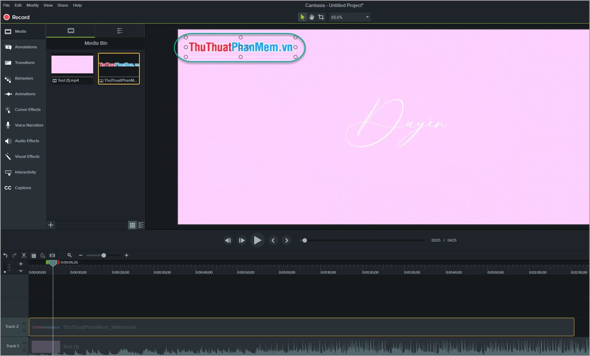Toggle list view in the Media Bin
This screenshot has height=356, width=590.
(x=141, y=225)
